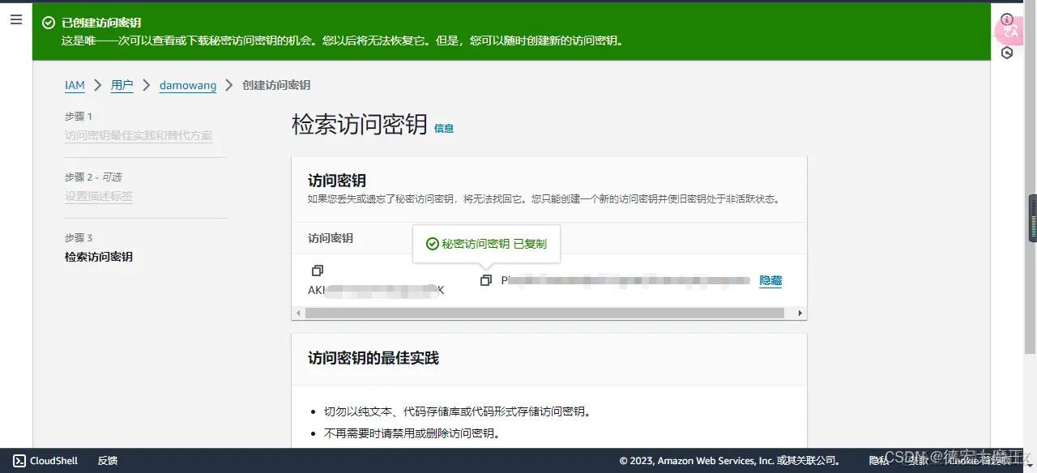Open the hamburger navigation menu
Screen dimensions: 1037x473
pos(15,19)
